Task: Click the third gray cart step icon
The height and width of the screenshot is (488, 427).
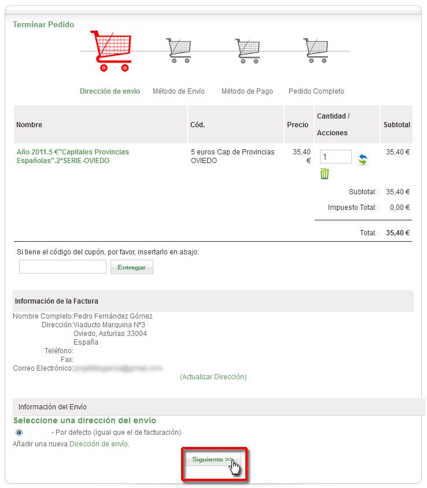Action: pyautogui.click(x=247, y=50)
